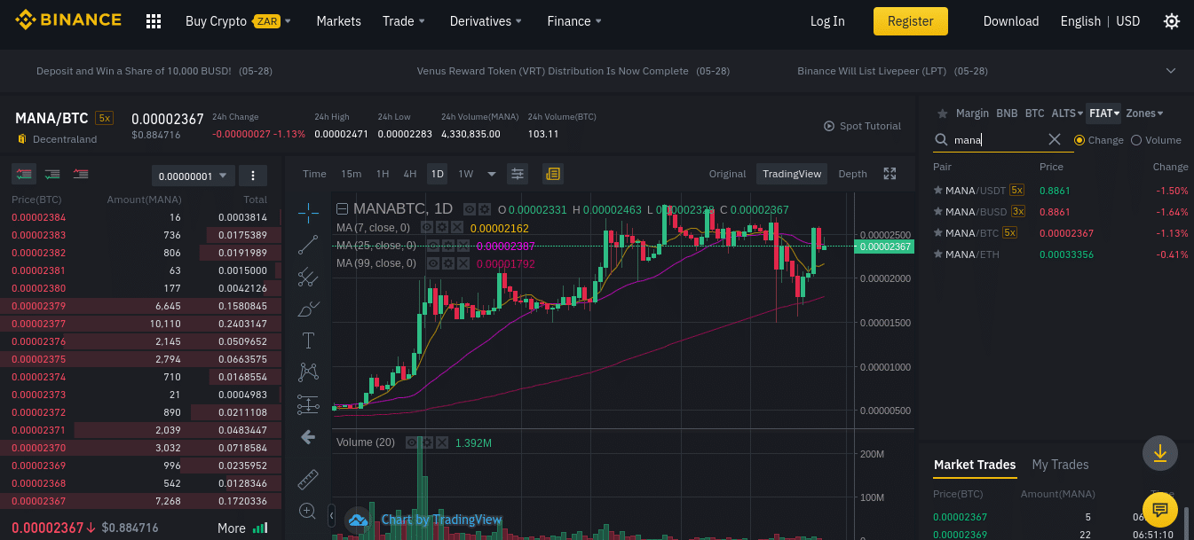The image size is (1194, 540).
Task: Open order book decimal precision dropdown
Action: (193, 176)
